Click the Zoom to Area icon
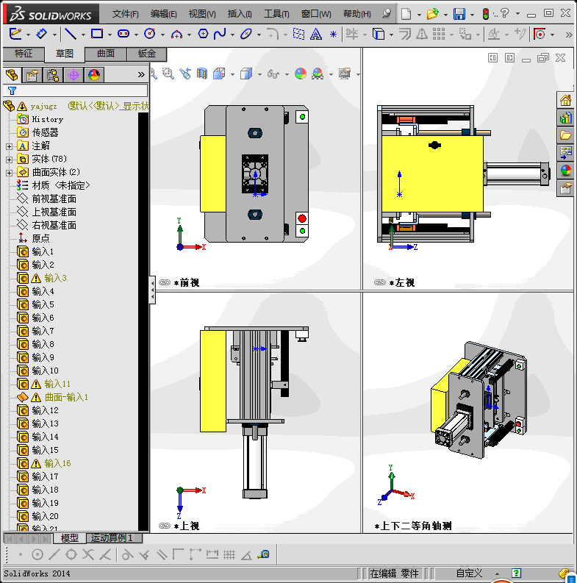The width and height of the screenshot is (577, 583). [x=168, y=74]
